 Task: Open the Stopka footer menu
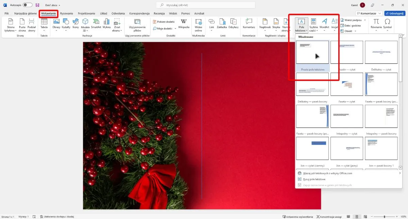click(x=276, y=25)
